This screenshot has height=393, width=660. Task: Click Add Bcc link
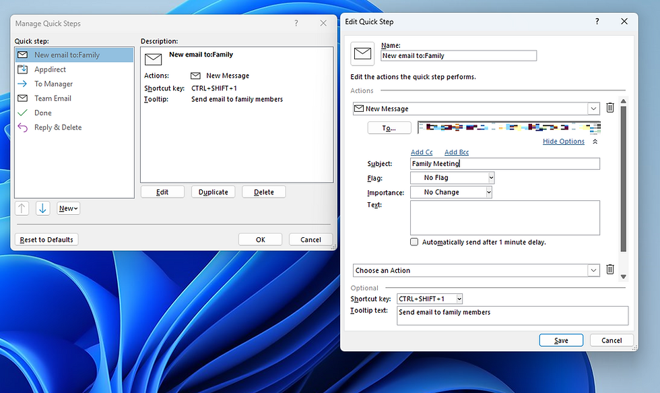(x=457, y=152)
